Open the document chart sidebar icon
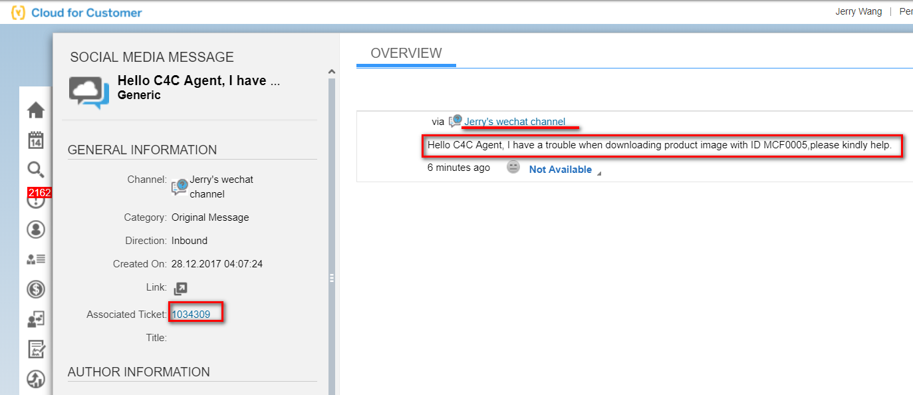The height and width of the screenshot is (395, 913). (x=35, y=349)
